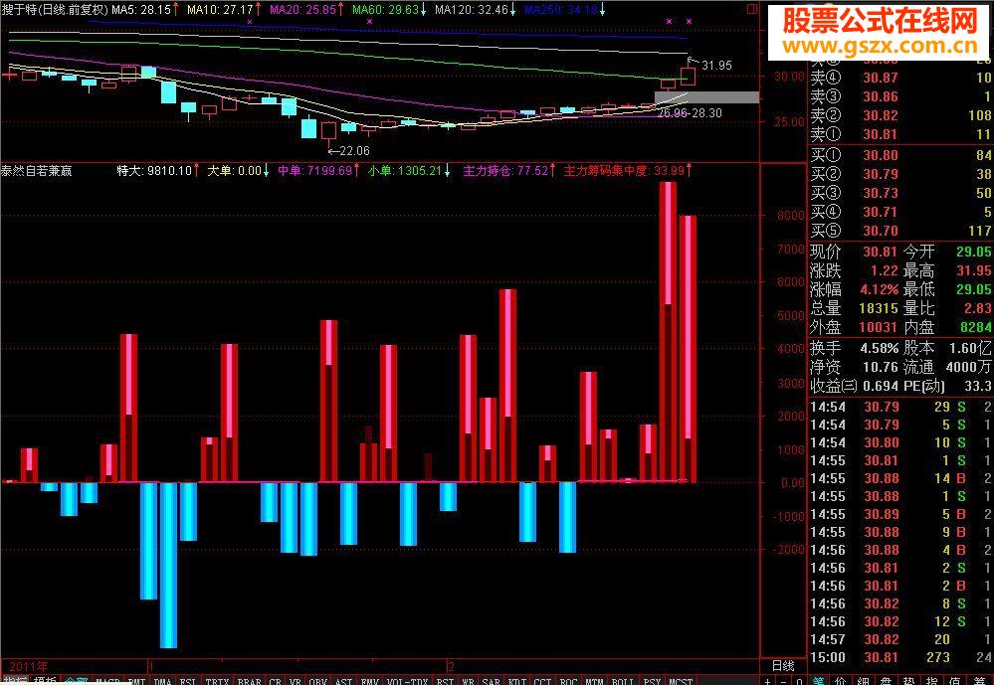Image resolution: width=994 pixels, height=685 pixels.
Task: Select the TRIX indicator tab
Action: click(217, 681)
